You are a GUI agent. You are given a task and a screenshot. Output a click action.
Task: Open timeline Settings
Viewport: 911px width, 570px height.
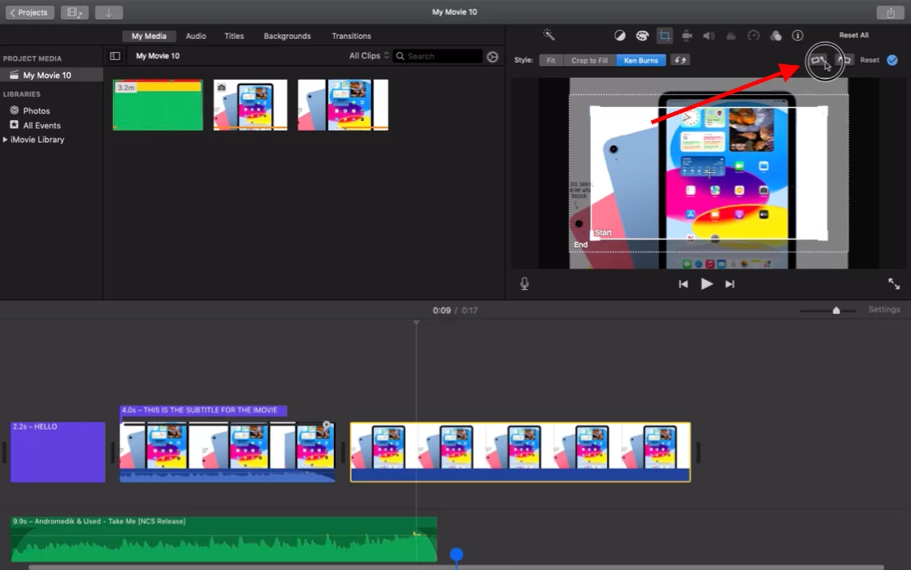[883, 310]
